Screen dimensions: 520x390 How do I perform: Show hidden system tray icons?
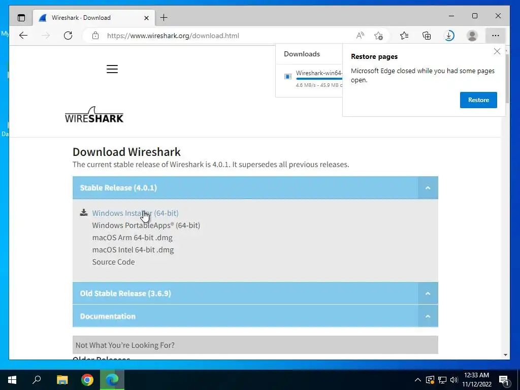pyautogui.click(x=418, y=380)
